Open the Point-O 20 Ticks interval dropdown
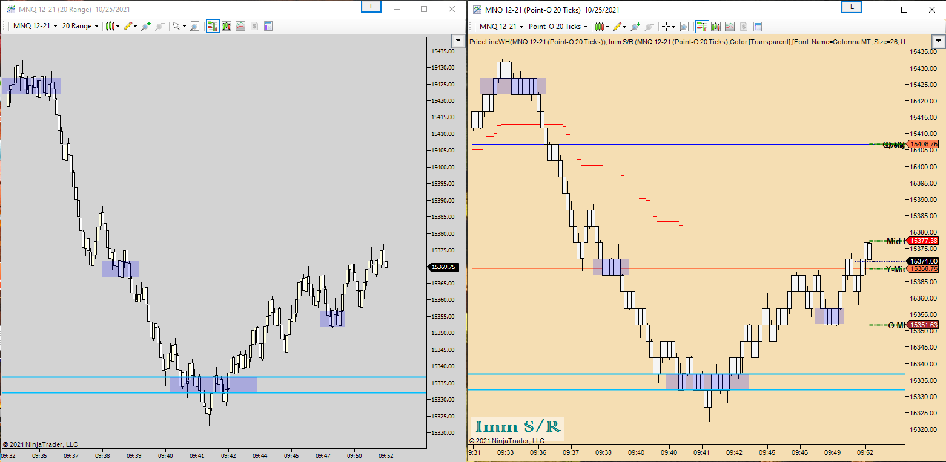This screenshot has width=946, height=462. tap(558, 26)
